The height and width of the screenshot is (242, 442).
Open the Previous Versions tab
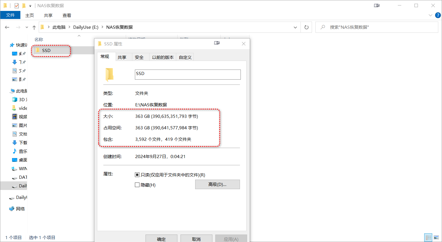[163, 57]
